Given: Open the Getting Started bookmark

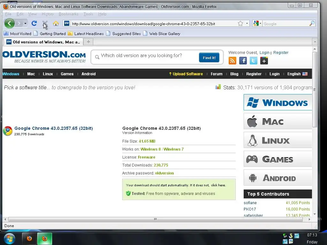Looking at the screenshot, I should 49,33.
